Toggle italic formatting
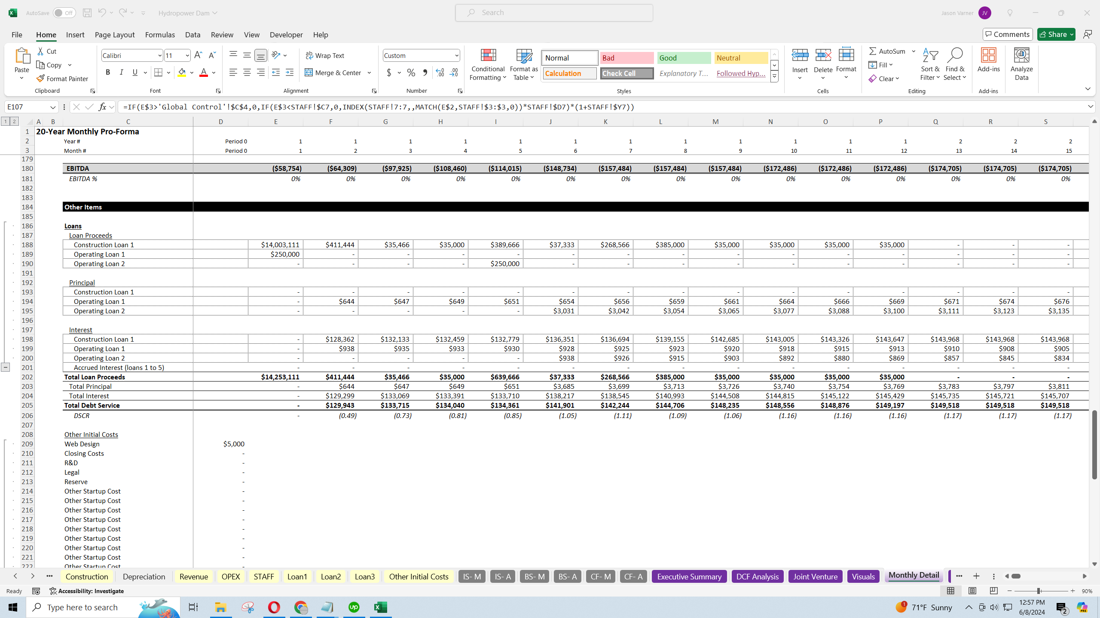Viewport: 1100px width, 618px height. click(x=121, y=73)
